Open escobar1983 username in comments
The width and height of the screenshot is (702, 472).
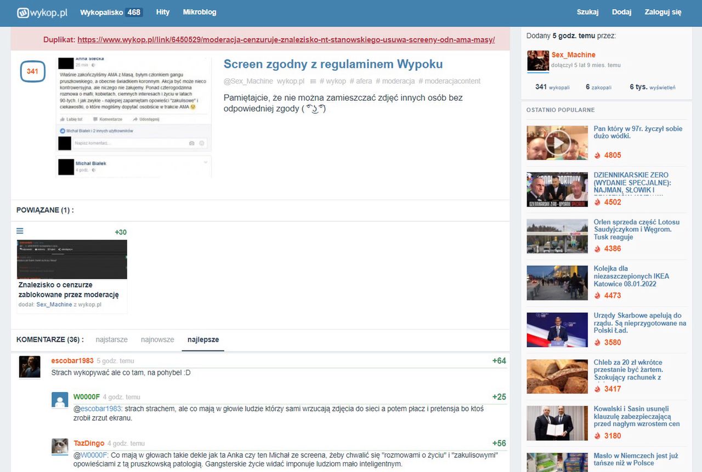(72, 361)
